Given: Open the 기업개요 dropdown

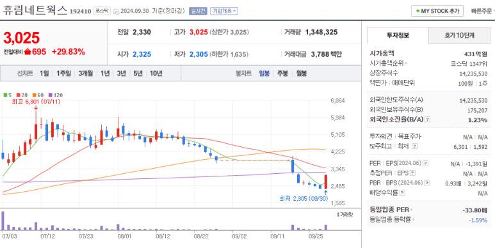Looking at the screenshot, I should pyautogui.click(x=224, y=11).
